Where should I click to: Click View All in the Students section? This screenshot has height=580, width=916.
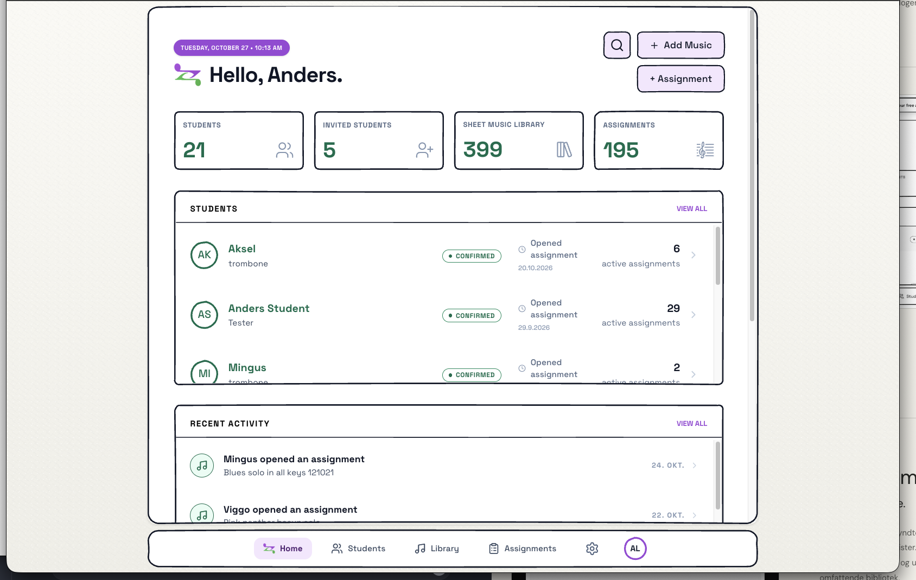tap(691, 209)
